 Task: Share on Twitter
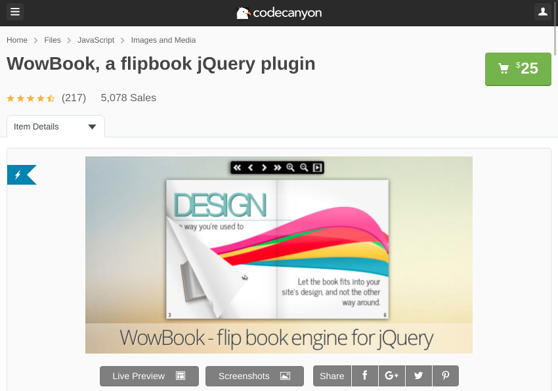click(x=419, y=376)
